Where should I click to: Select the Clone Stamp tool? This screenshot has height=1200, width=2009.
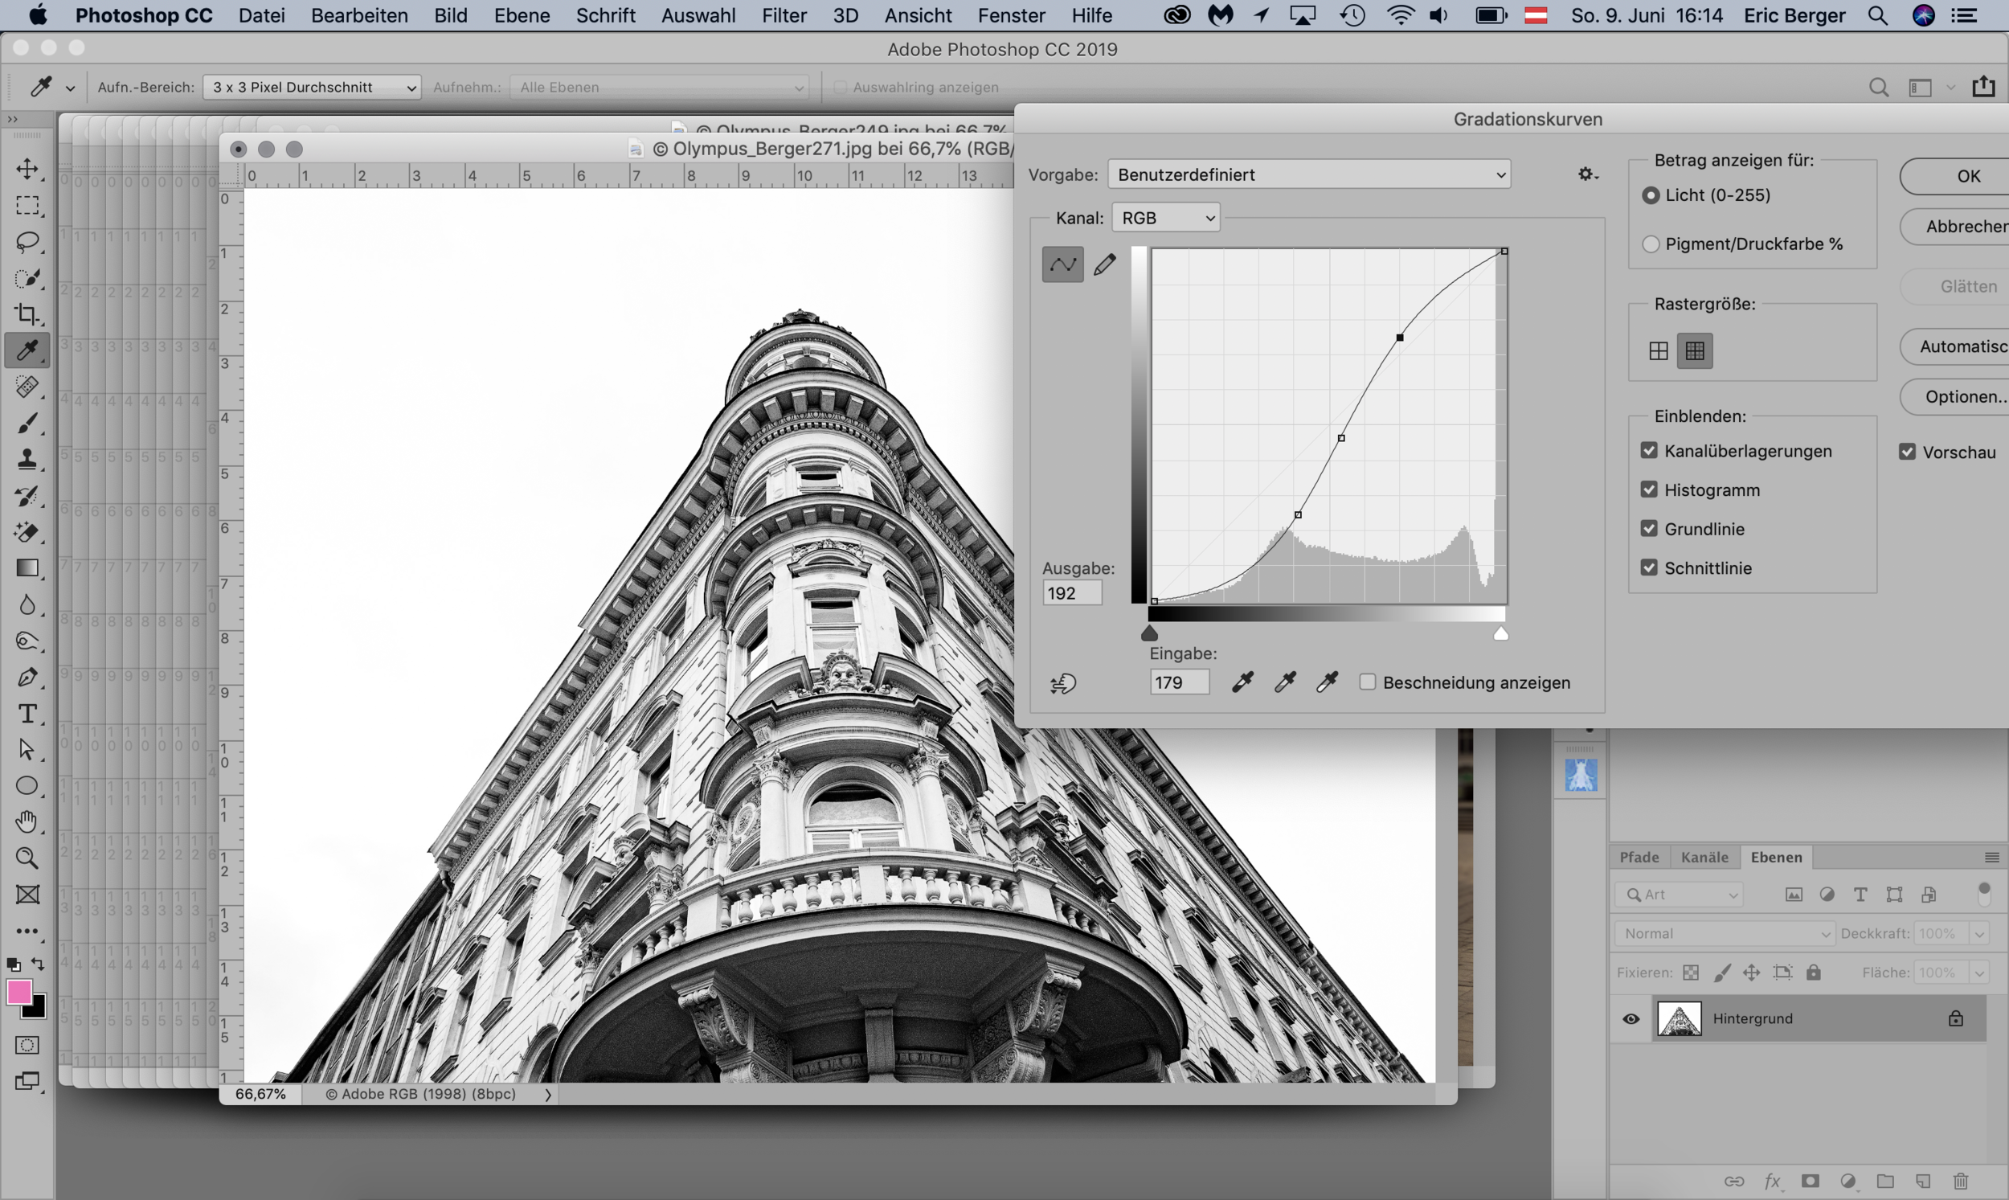[x=27, y=459]
